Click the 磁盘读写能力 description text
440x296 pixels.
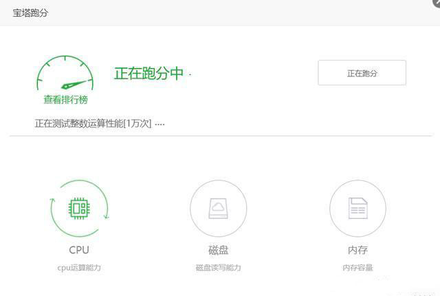pyautogui.click(x=219, y=268)
